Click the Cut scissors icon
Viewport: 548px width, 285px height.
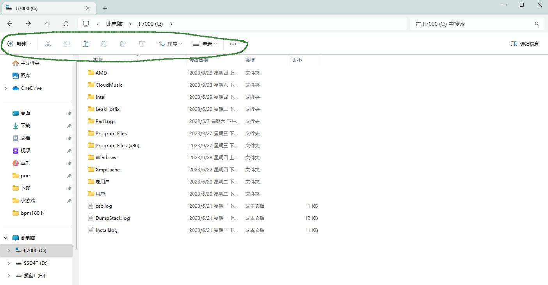48,44
